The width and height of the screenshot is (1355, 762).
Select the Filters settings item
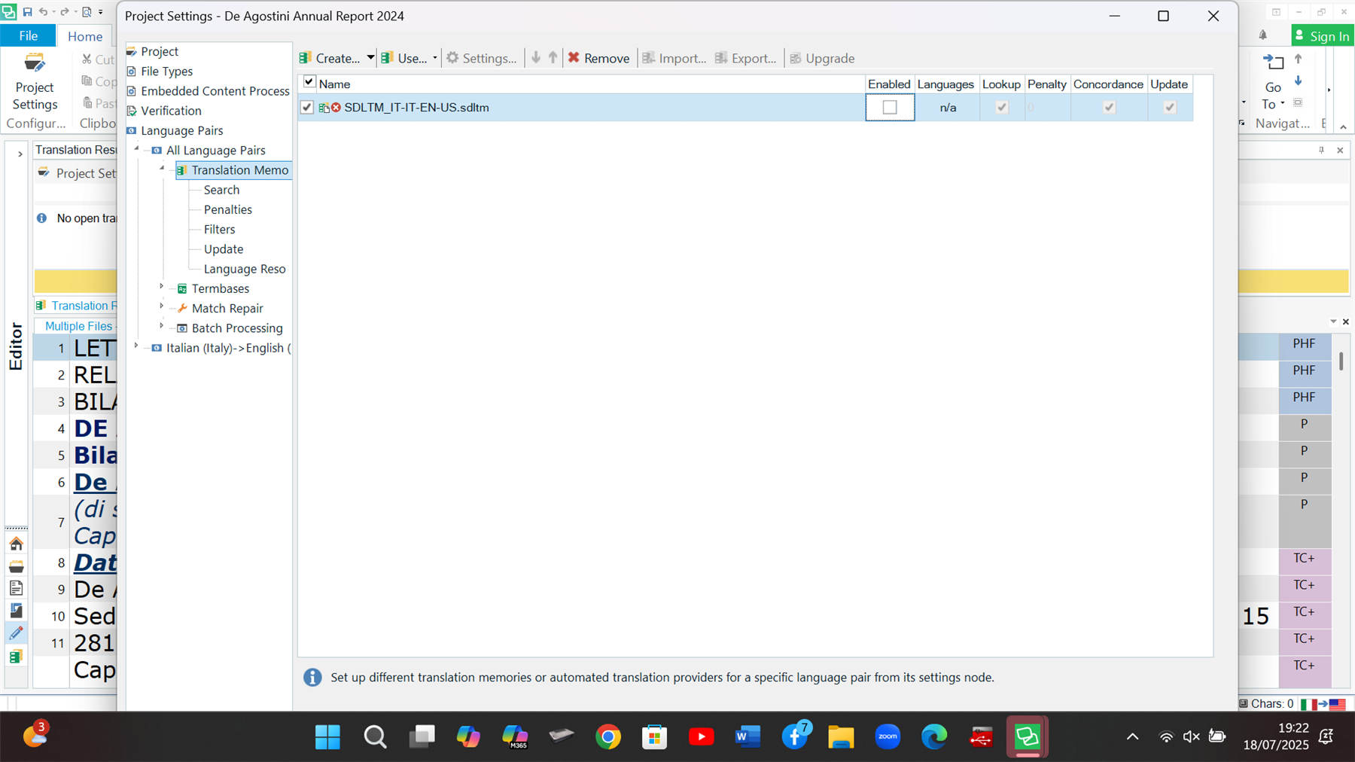tap(219, 230)
